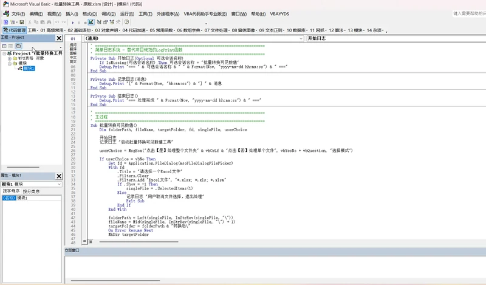Screen dimensions: 486x285
Task: Expand the WPS表格 对象 folder
Action: [x=9, y=58]
